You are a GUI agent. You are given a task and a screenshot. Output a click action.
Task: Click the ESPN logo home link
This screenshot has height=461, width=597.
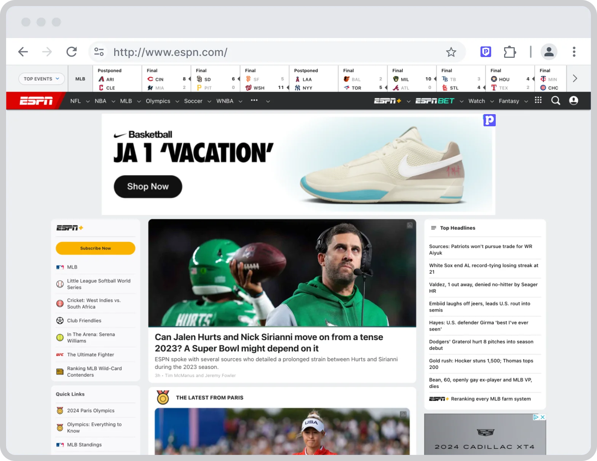click(x=36, y=101)
